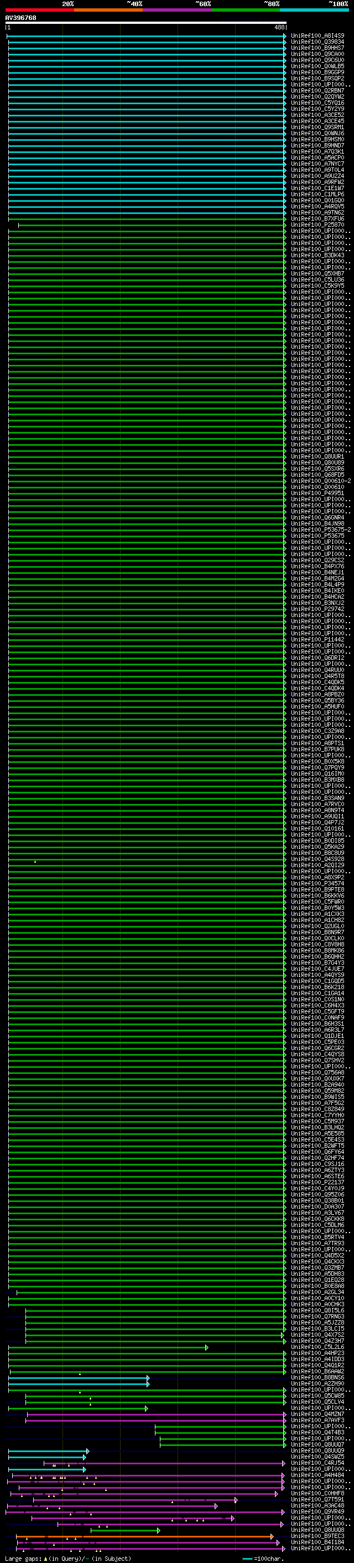Viewport: 354px width, 1563px height.
Task: Select hit label UniRef100_C5K9Y5
Action: pos(317,286)
